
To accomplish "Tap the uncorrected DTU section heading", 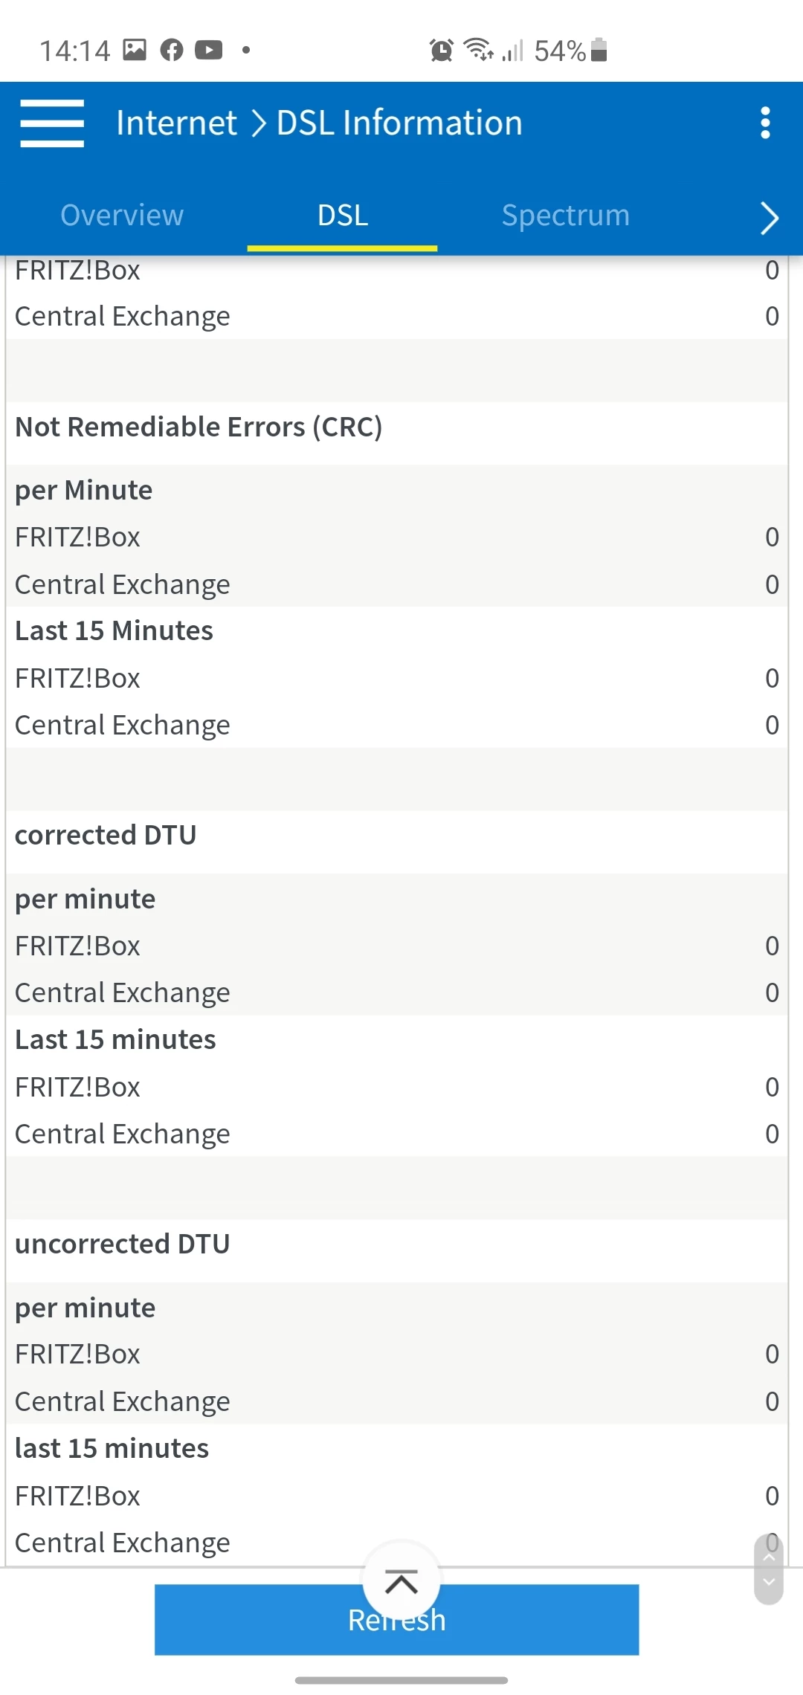I will tap(123, 1244).
